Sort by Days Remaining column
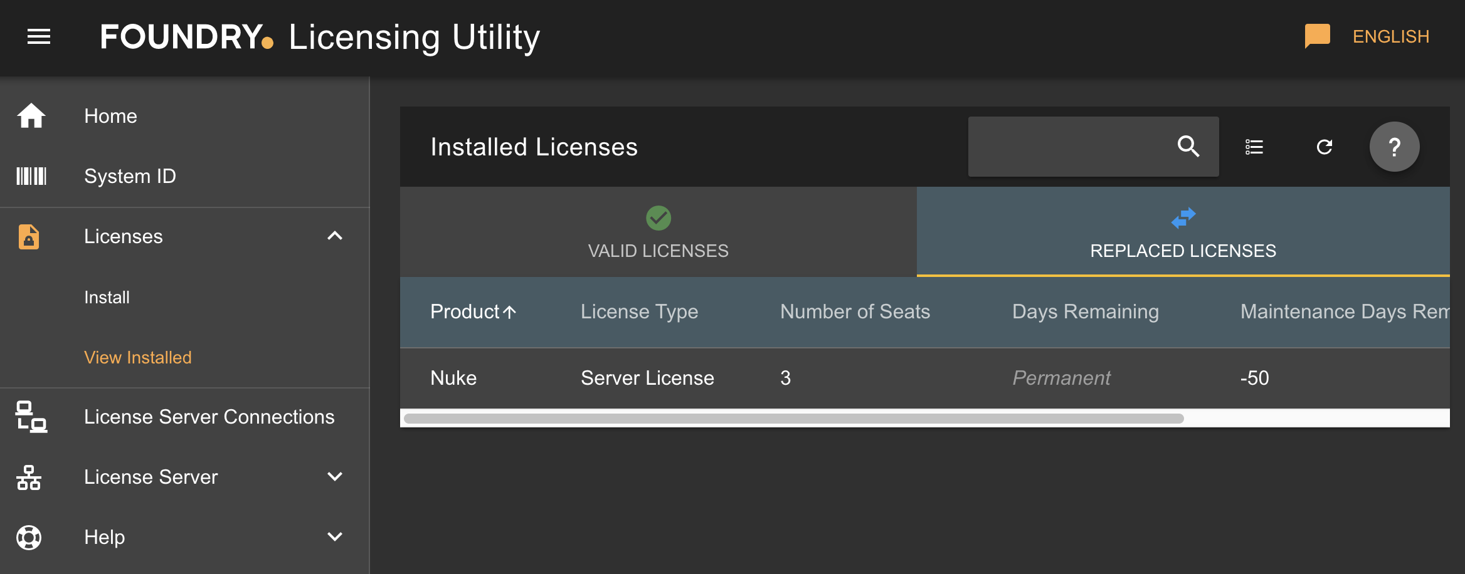 click(x=1086, y=311)
